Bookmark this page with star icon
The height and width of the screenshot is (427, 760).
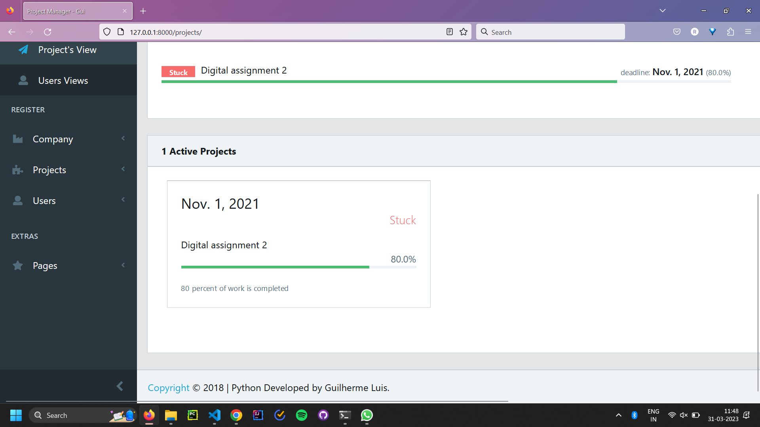(x=464, y=32)
